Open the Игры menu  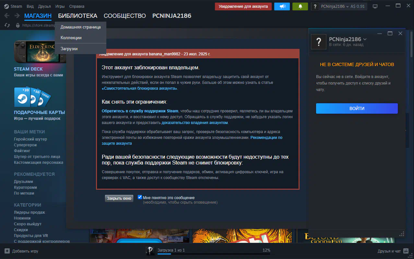coord(60,6)
